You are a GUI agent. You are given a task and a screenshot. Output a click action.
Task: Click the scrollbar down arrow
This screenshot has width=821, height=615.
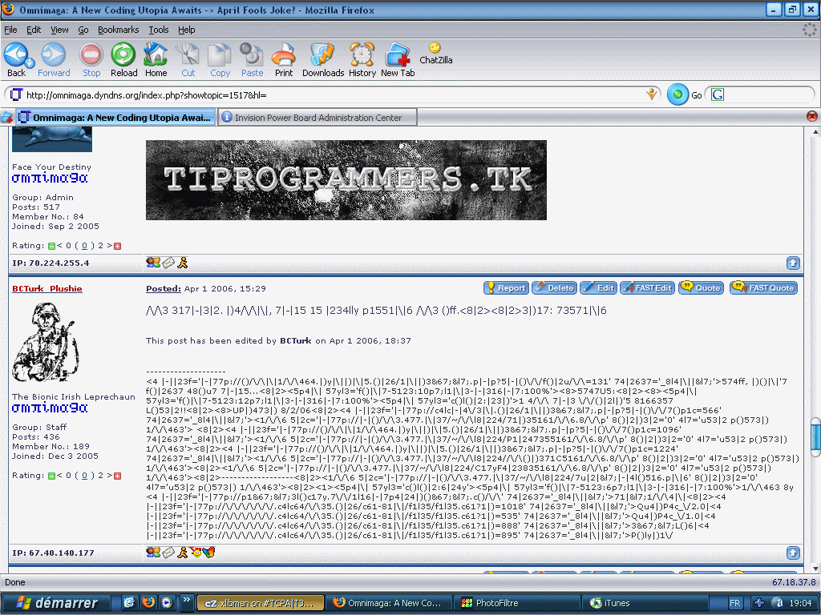[x=815, y=569]
